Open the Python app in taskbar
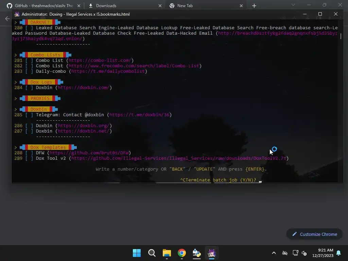This screenshot has height=261, width=348. tap(197, 253)
